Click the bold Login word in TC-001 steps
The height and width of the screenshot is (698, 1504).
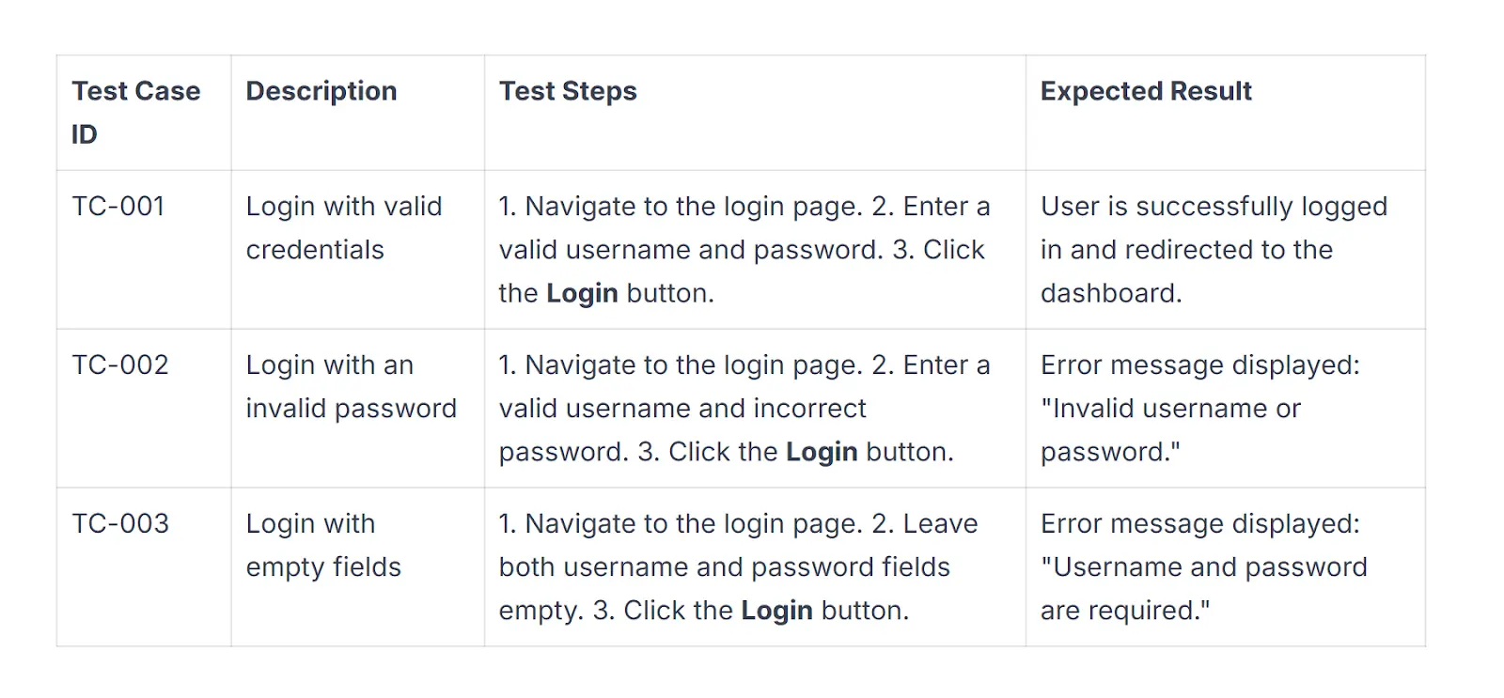point(582,294)
